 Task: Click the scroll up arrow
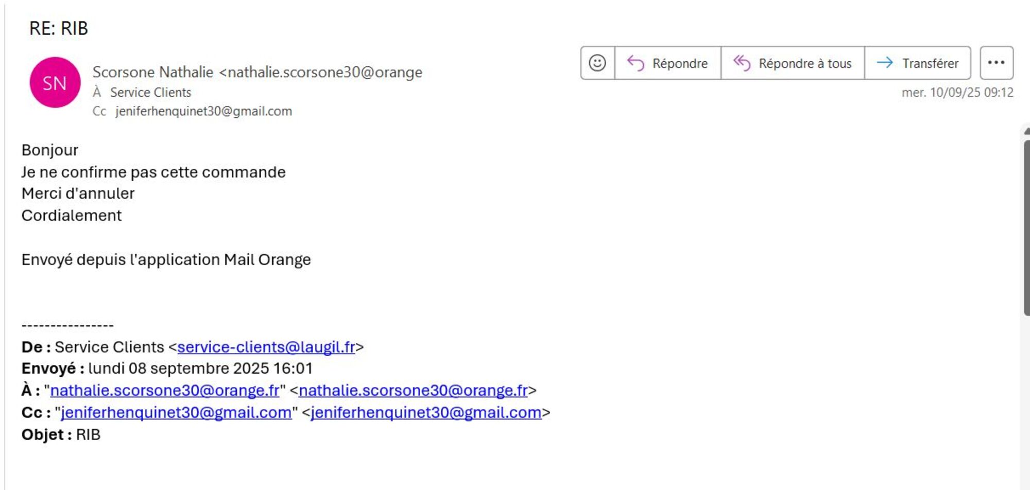[1026, 131]
